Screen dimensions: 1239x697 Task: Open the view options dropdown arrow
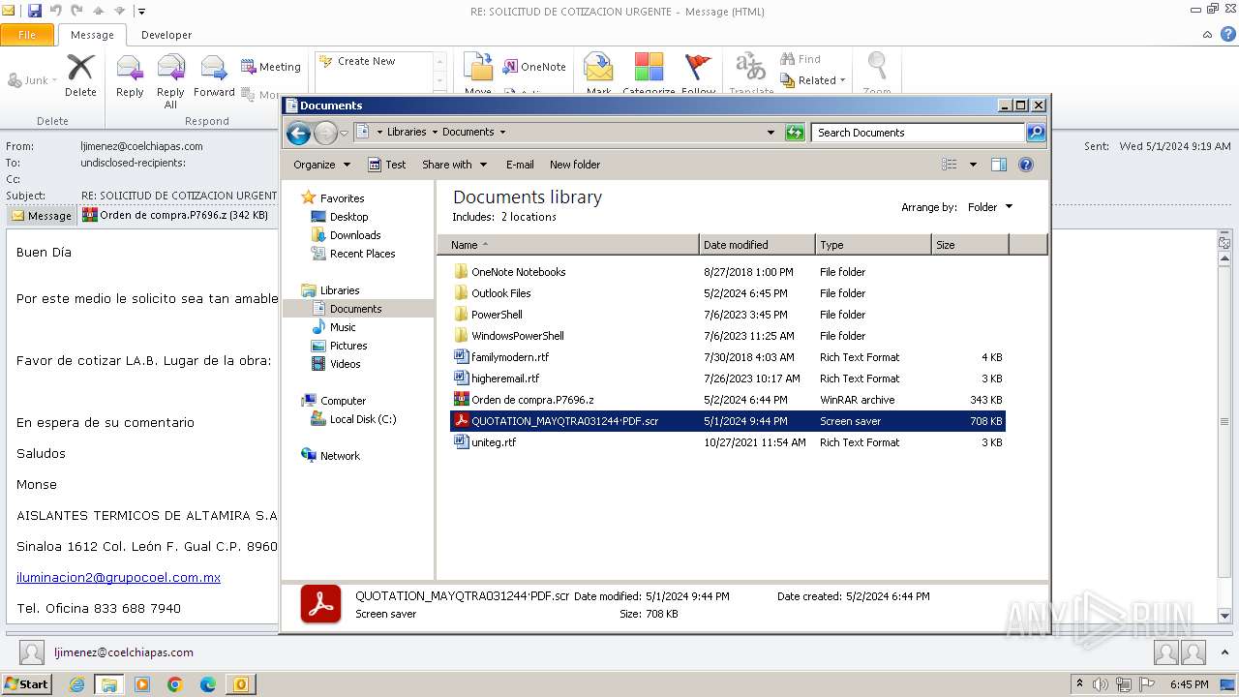pos(973,165)
